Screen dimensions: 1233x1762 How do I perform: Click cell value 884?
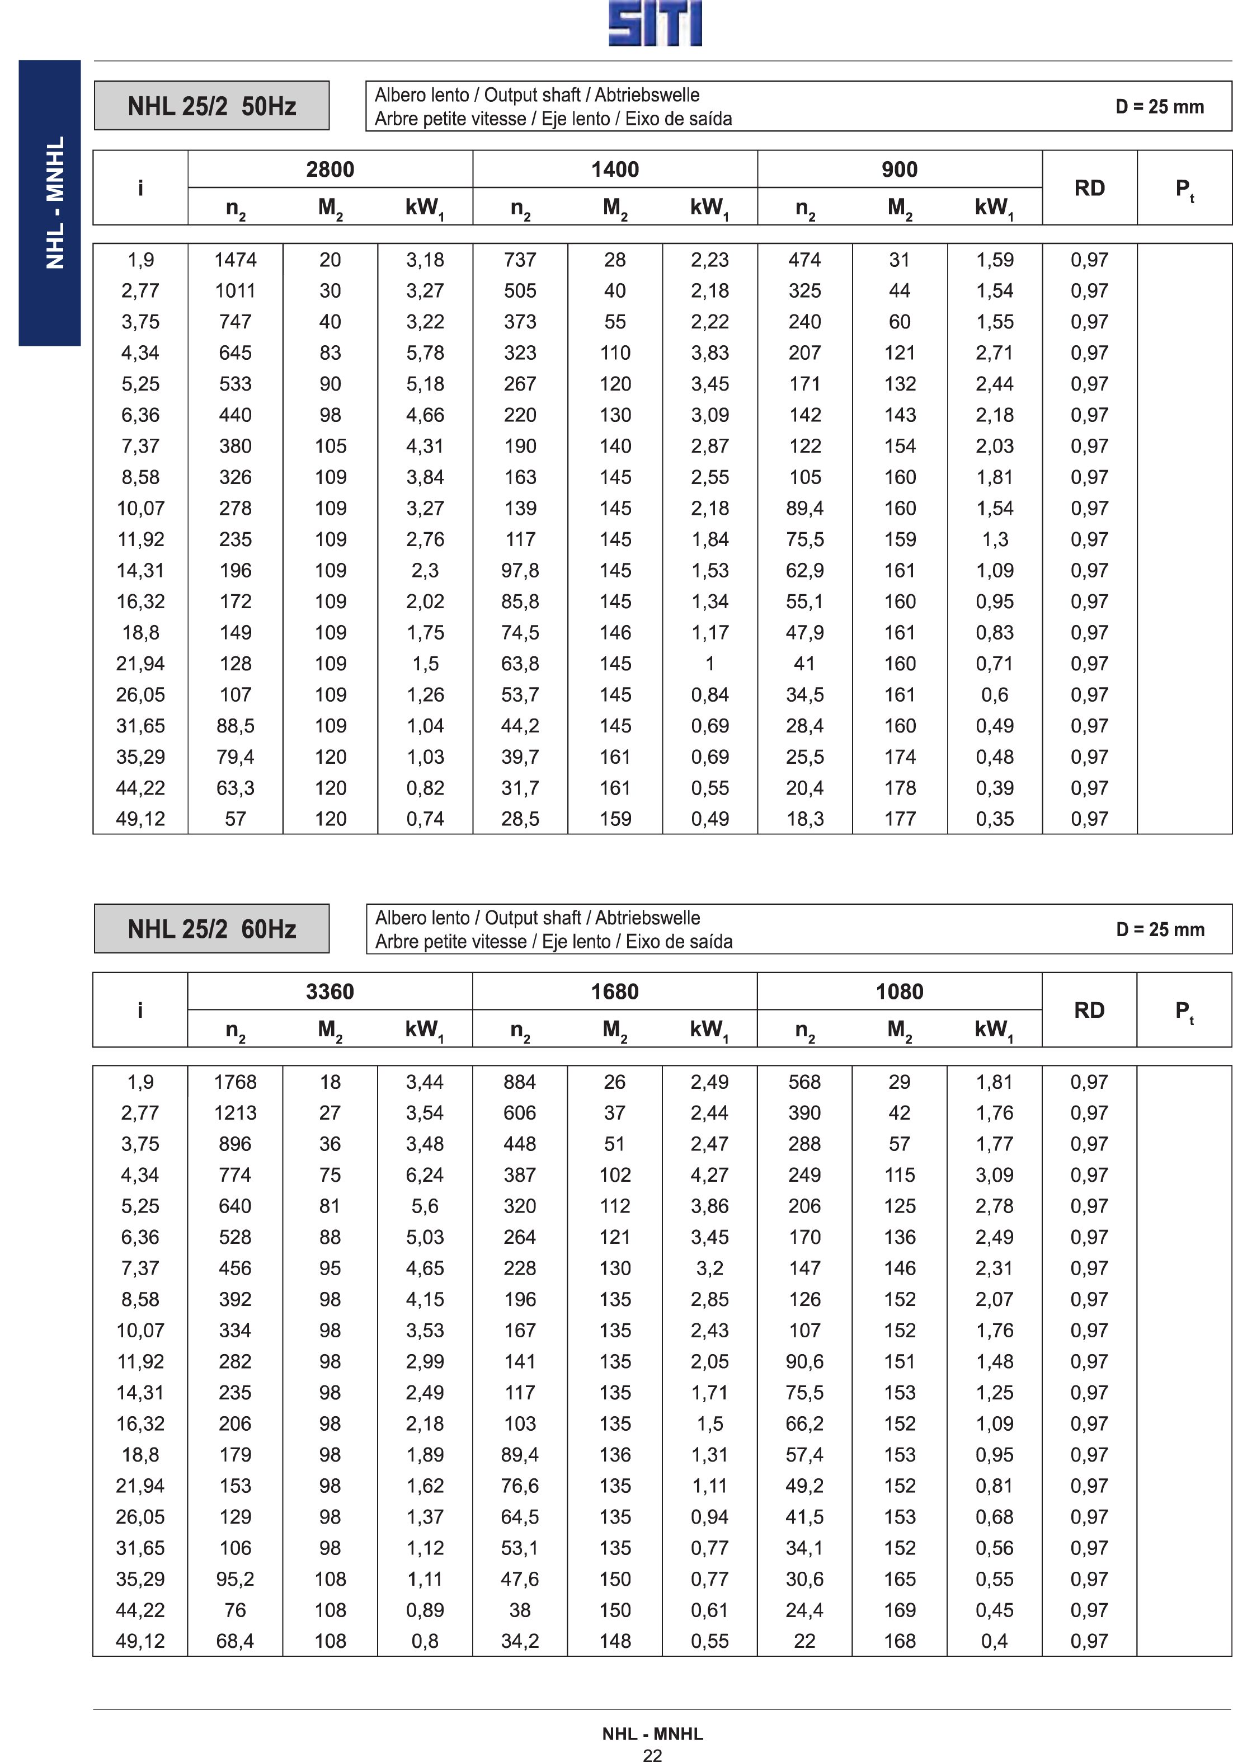520,1082
